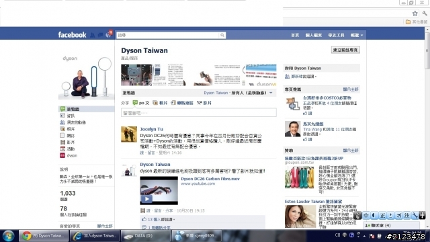430x242 pixels.
Task: Open the other bookmarks folder in Chrome
Action: [417, 22]
